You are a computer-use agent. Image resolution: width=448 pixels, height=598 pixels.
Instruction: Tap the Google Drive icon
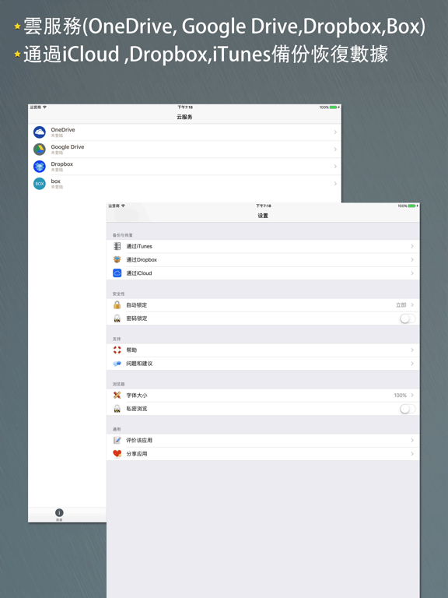tap(40, 149)
